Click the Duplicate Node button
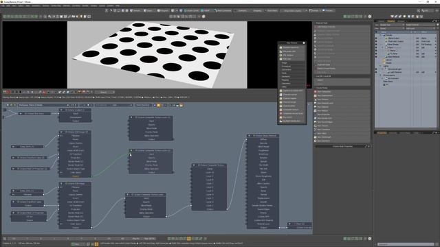 [342, 64]
